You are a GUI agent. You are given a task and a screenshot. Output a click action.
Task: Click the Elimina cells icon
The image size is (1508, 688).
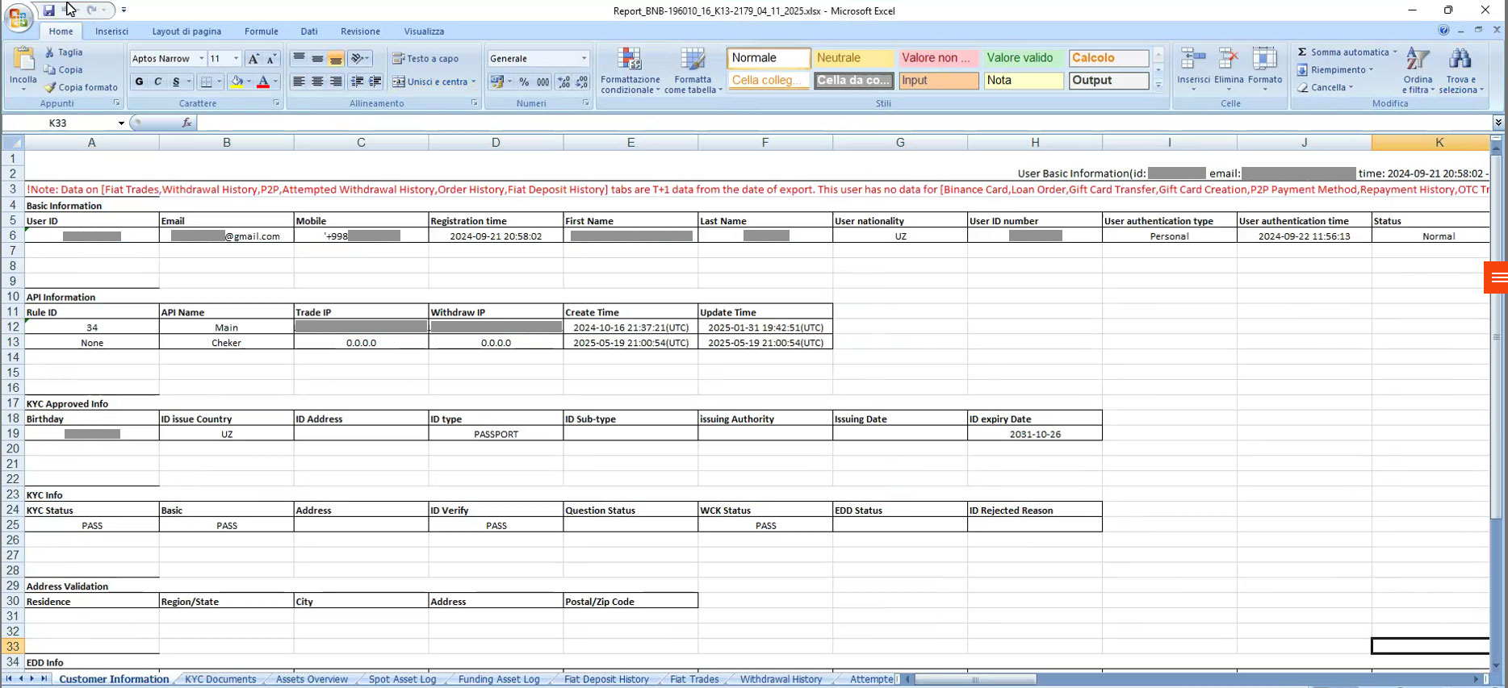[x=1228, y=59]
